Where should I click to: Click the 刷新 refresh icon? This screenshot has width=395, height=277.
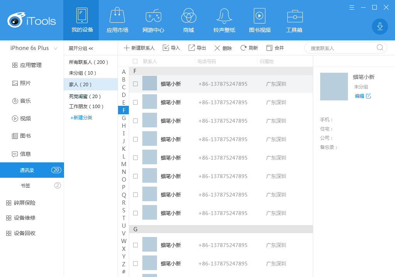pyautogui.click(x=243, y=48)
